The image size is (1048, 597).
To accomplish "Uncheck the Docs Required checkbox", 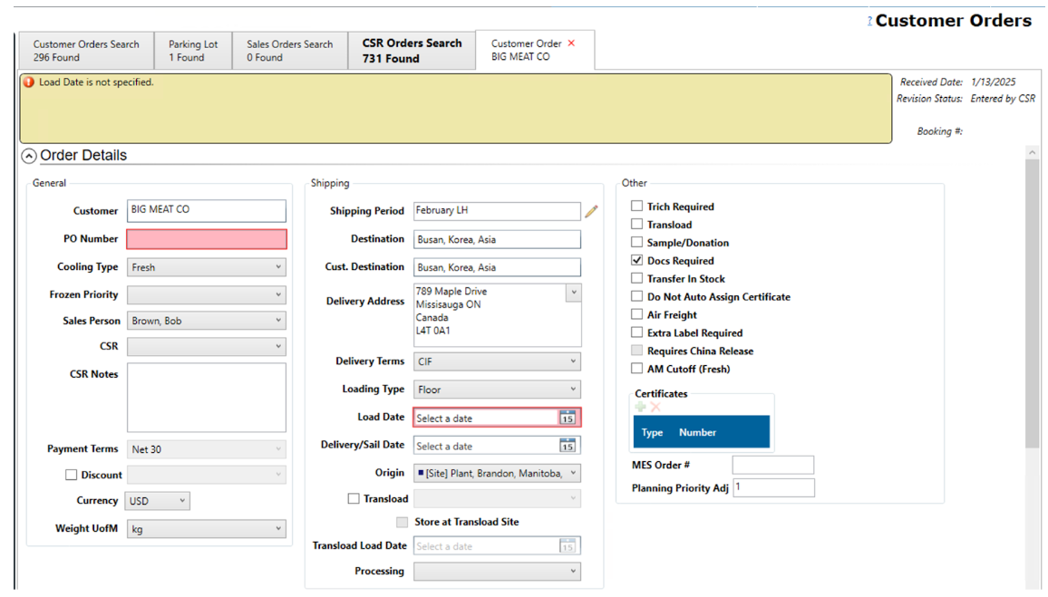I will (x=637, y=260).
